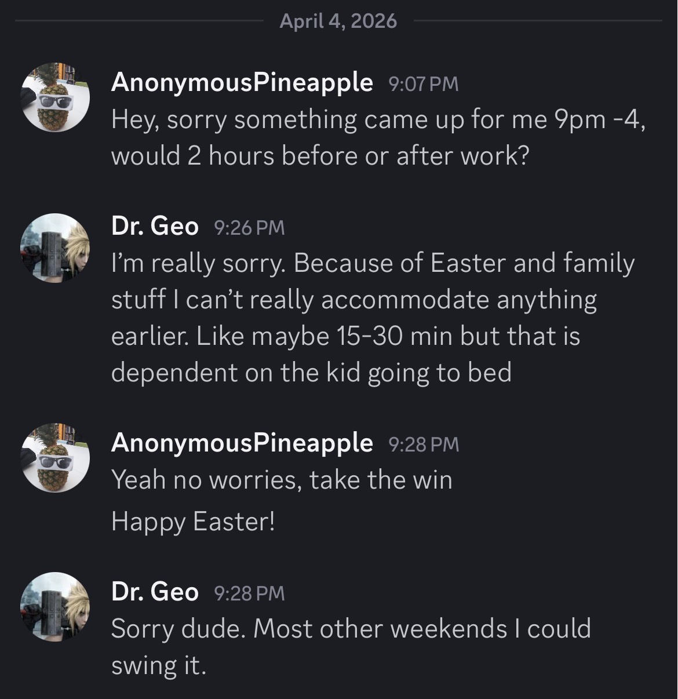Open pineapple avatar beside the 9:28 PM message
Screen dimensions: 678x699
click(56, 458)
